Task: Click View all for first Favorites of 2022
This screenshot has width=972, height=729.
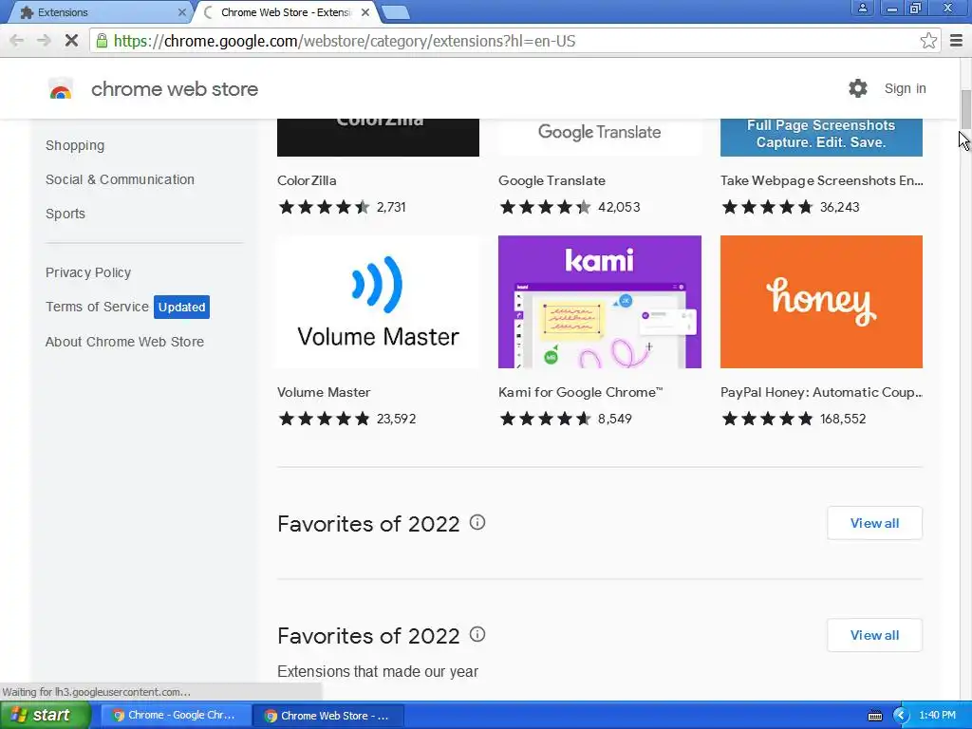Action: coord(874,523)
